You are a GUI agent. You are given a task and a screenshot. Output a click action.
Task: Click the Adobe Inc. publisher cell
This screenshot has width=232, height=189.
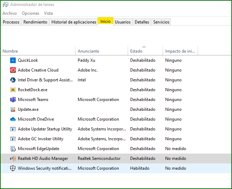pyautogui.click(x=87, y=70)
